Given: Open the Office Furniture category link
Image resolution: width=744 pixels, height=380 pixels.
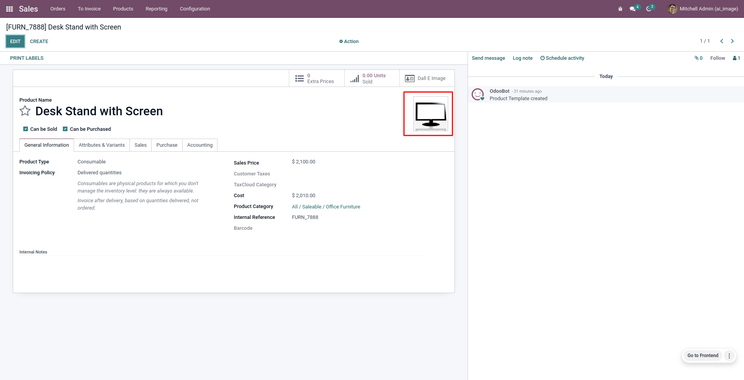Looking at the screenshot, I should (x=343, y=207).
